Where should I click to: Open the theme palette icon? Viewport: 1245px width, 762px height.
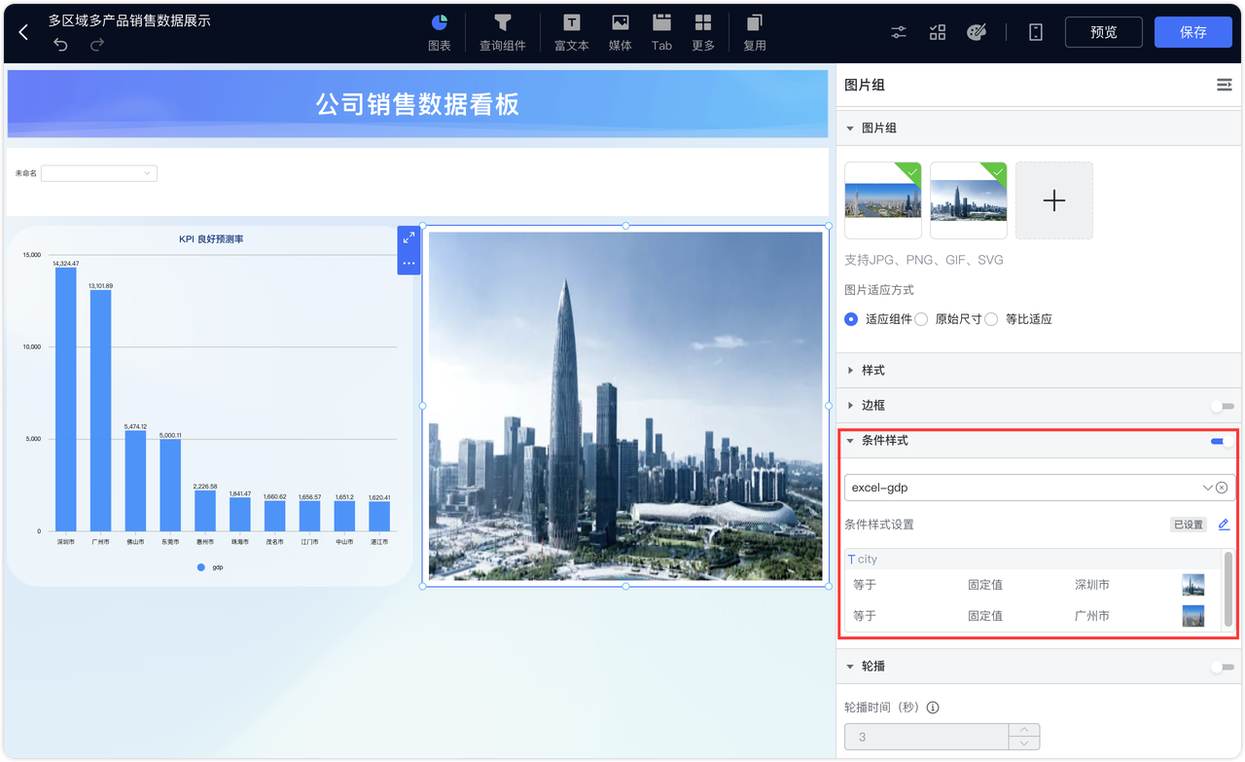[x=977, y=32]
